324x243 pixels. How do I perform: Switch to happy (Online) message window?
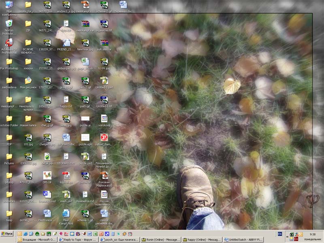tap(201, 240)
